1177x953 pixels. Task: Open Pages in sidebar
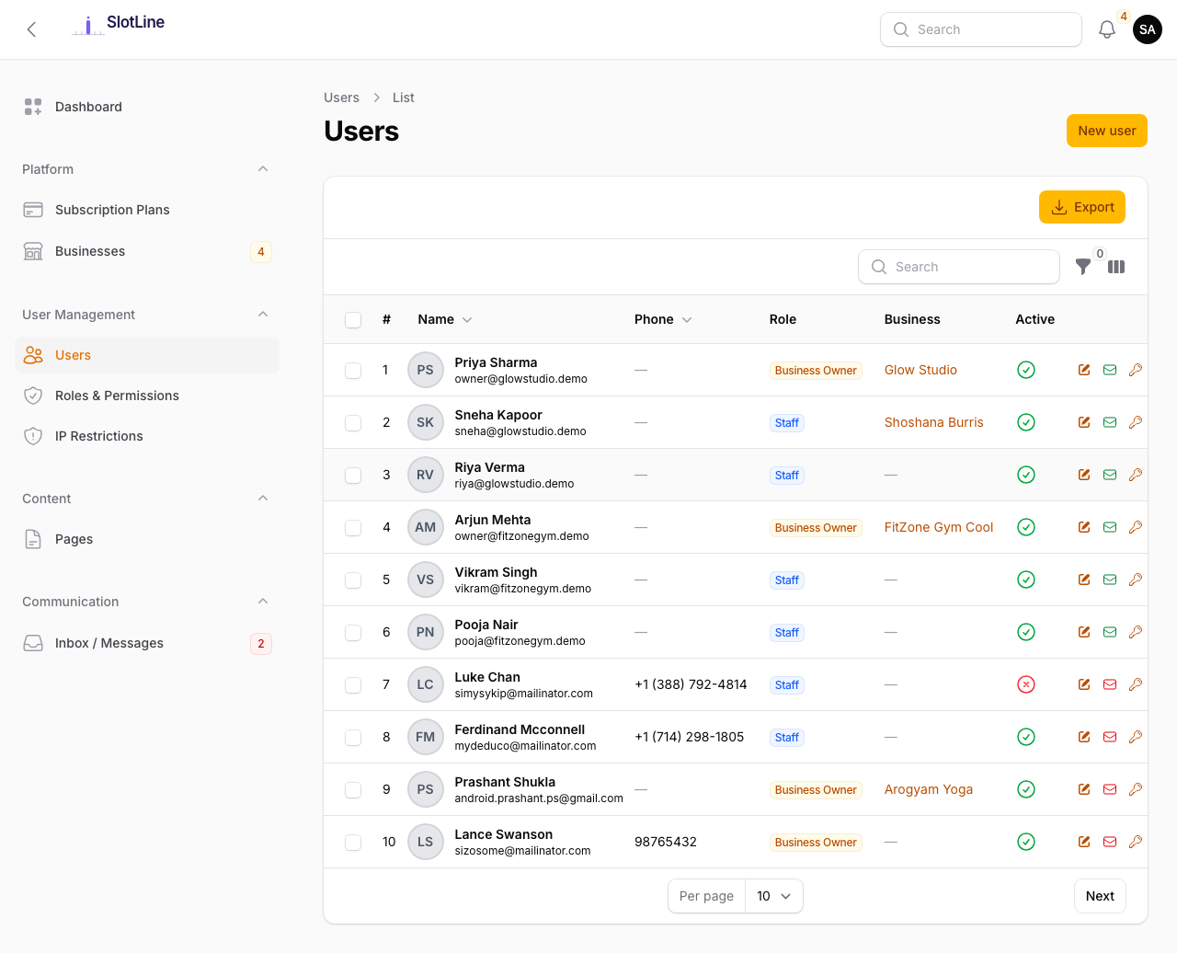point(147,539)
